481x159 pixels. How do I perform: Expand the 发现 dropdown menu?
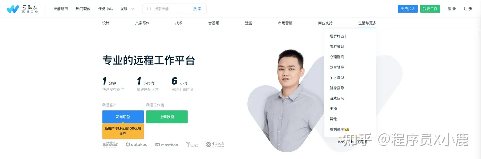127,9
